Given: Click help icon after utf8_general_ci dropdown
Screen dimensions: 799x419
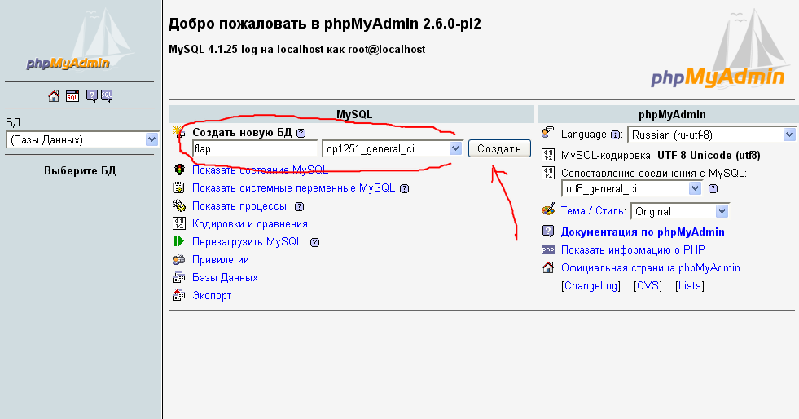Looking at the screenshot, I should point(713,188).
